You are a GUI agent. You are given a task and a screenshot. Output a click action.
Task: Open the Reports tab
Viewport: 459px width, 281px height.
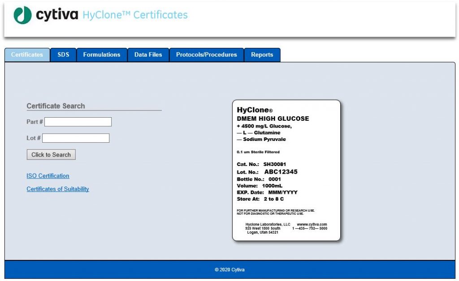click(262, 55)
